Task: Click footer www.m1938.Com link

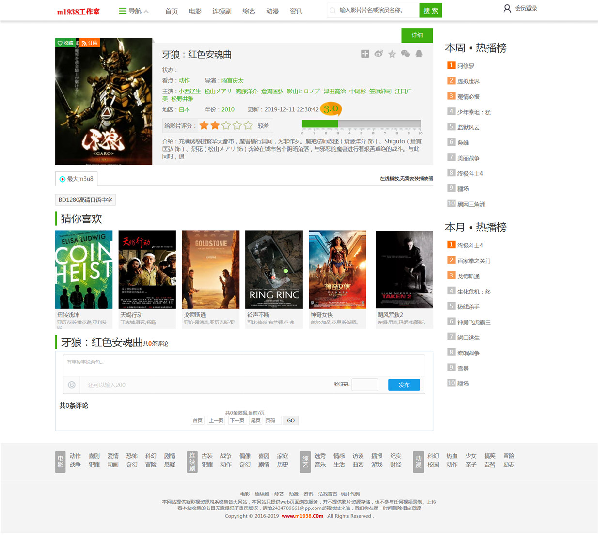Action: [302, 516]
